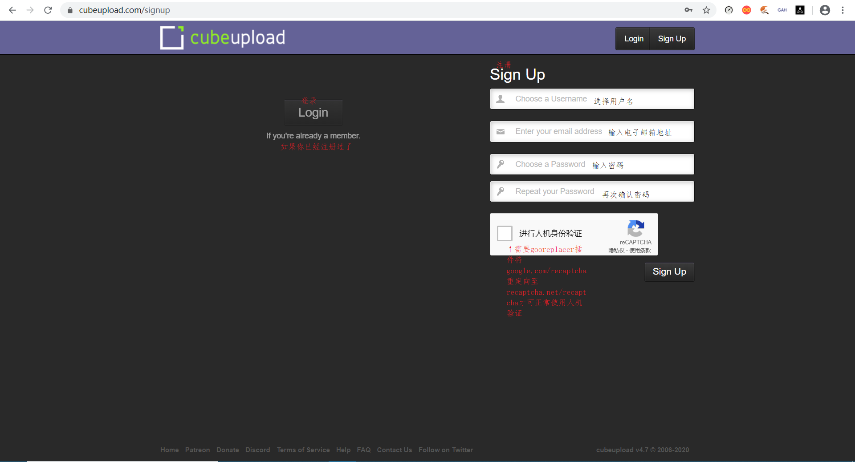Focus the Choose a Username field
This screenshot has width=855, height=462.
coord(591,99)
